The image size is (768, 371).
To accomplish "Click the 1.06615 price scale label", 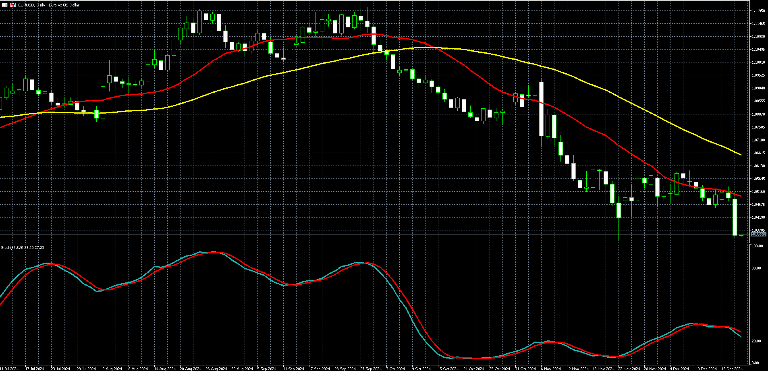I will tap(758, 153).
